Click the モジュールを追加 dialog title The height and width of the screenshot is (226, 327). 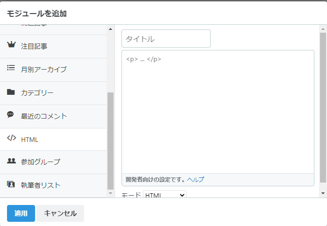pyautogui.click(x=37, y=14)
